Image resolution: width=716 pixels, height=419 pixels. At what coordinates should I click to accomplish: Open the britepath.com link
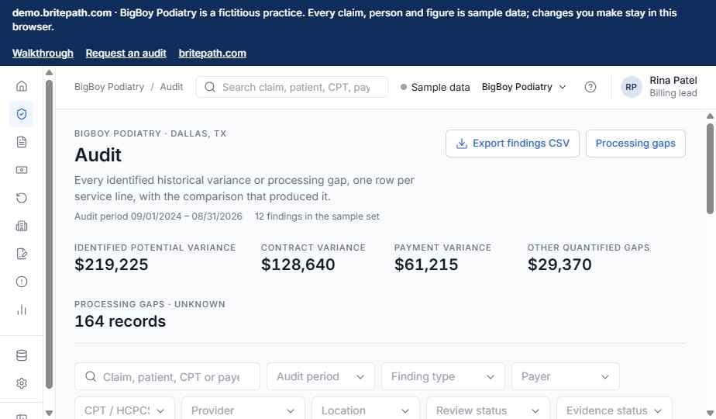pyautogui.click(x=212, y=53)
